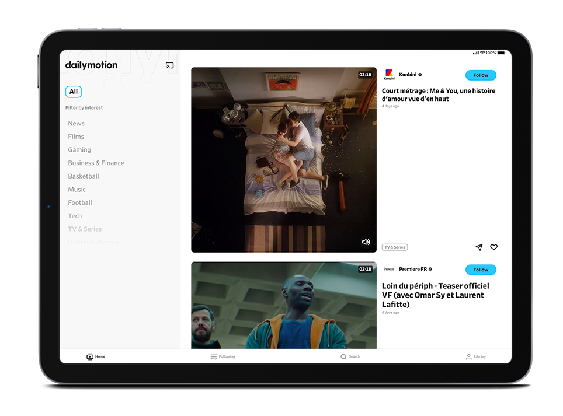Open the Search tab
563x416 pixels.
pos(350,356)
